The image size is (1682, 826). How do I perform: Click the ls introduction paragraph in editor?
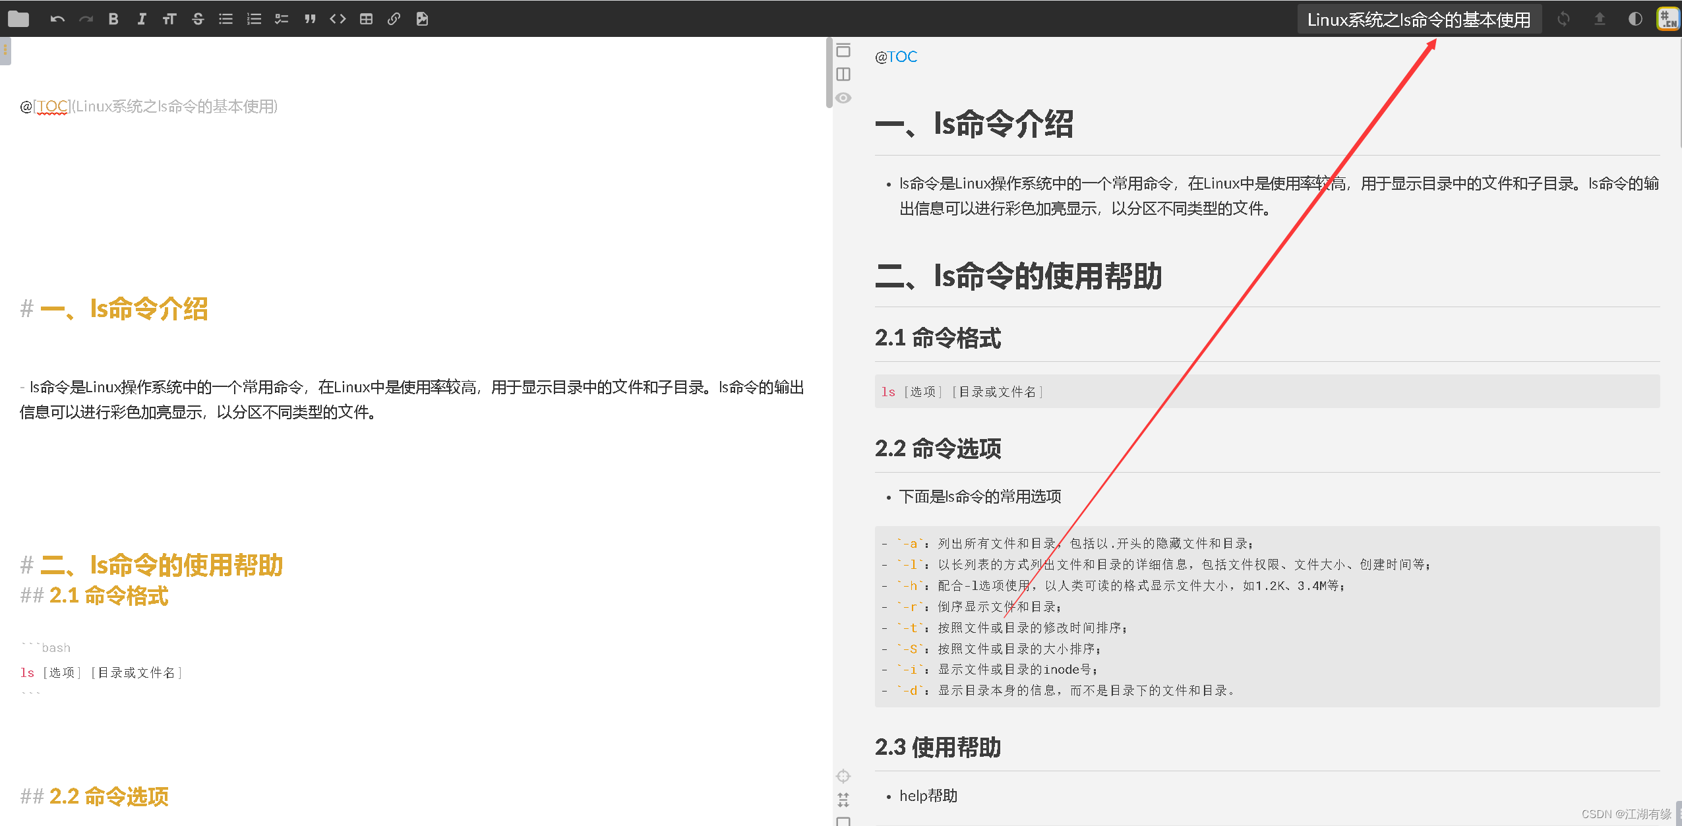click(412, 399)
